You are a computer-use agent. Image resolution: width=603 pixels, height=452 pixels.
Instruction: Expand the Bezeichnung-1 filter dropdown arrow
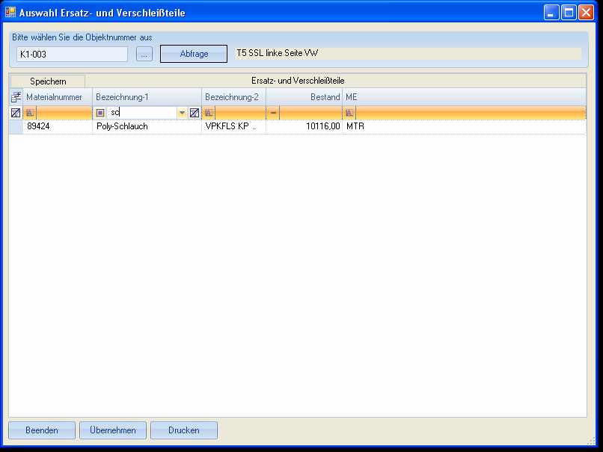182,113
